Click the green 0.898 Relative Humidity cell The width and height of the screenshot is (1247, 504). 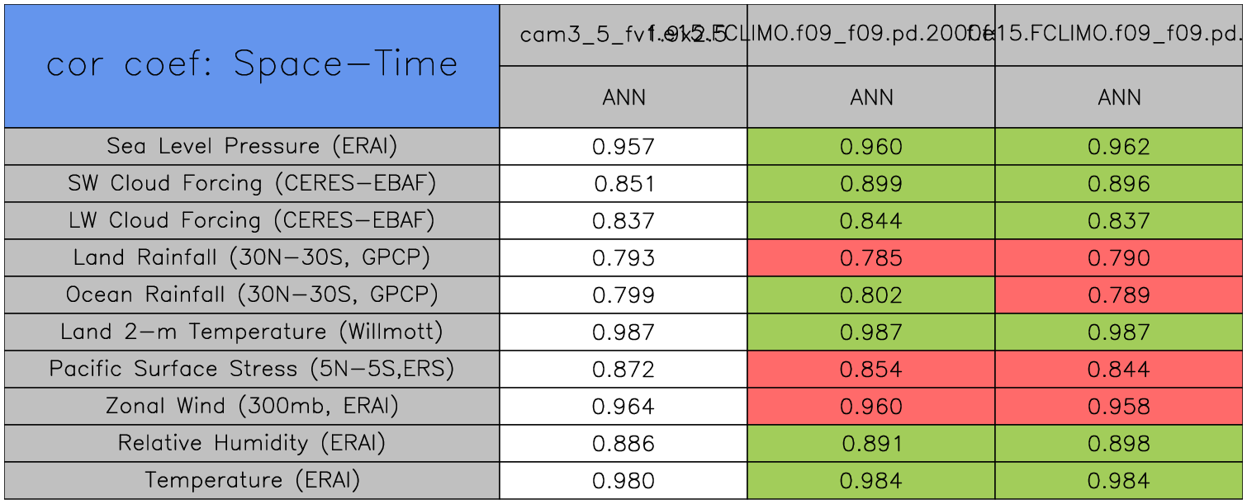click(x=1119, y=444)
